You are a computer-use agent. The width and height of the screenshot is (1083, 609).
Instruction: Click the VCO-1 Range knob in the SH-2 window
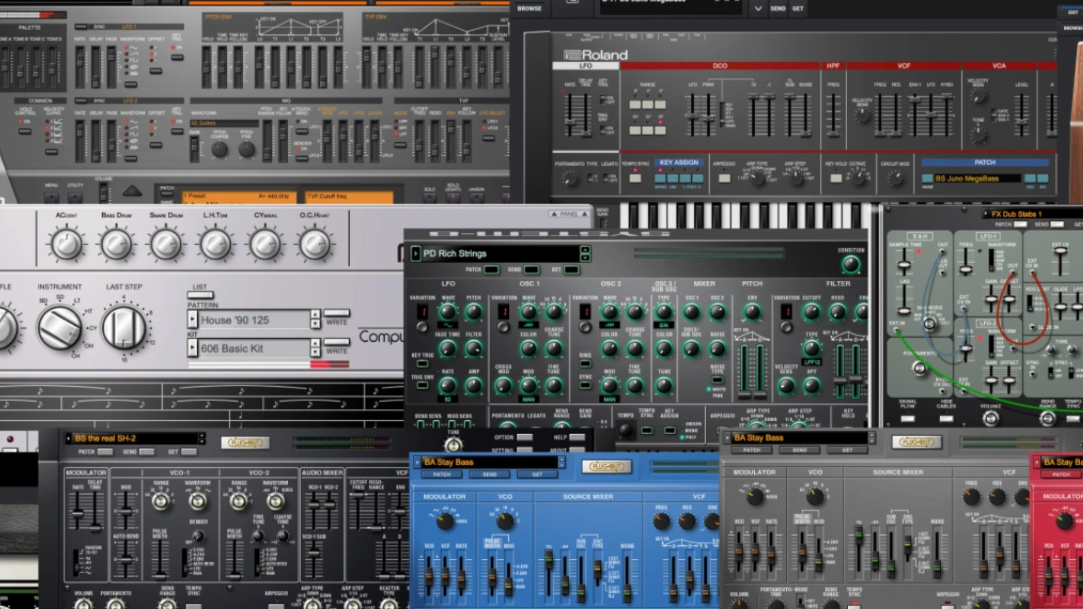coord(161,501)
